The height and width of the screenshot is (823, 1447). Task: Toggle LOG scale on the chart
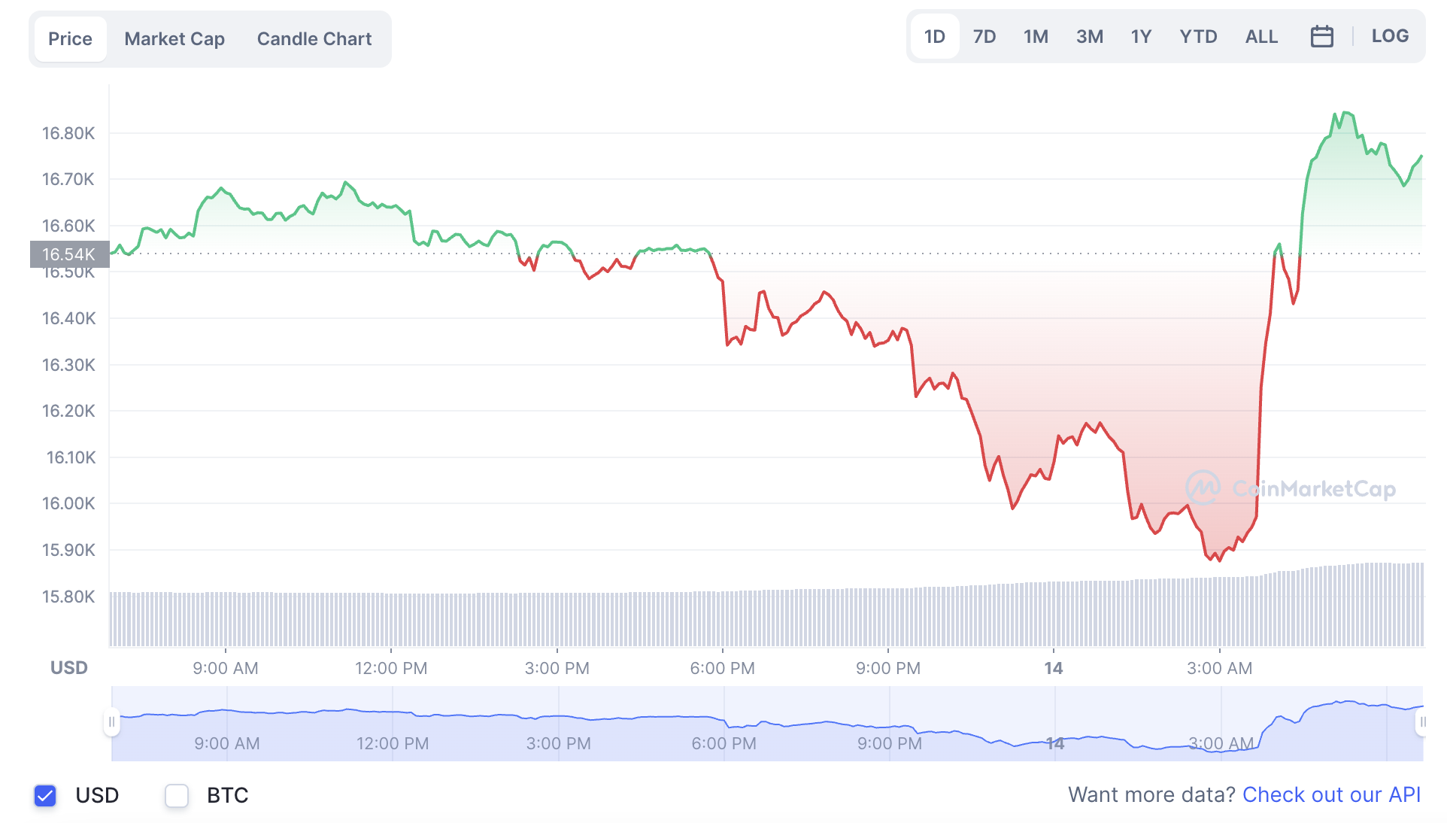pos(1390,36)
